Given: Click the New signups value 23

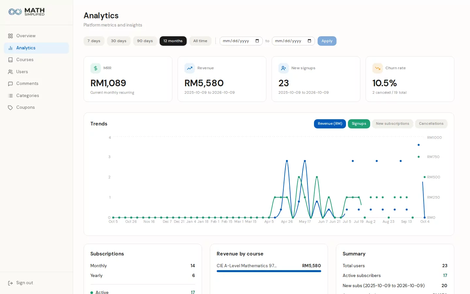Looking at the screenshot, I should pyautogui.click(x=284, y=83).
